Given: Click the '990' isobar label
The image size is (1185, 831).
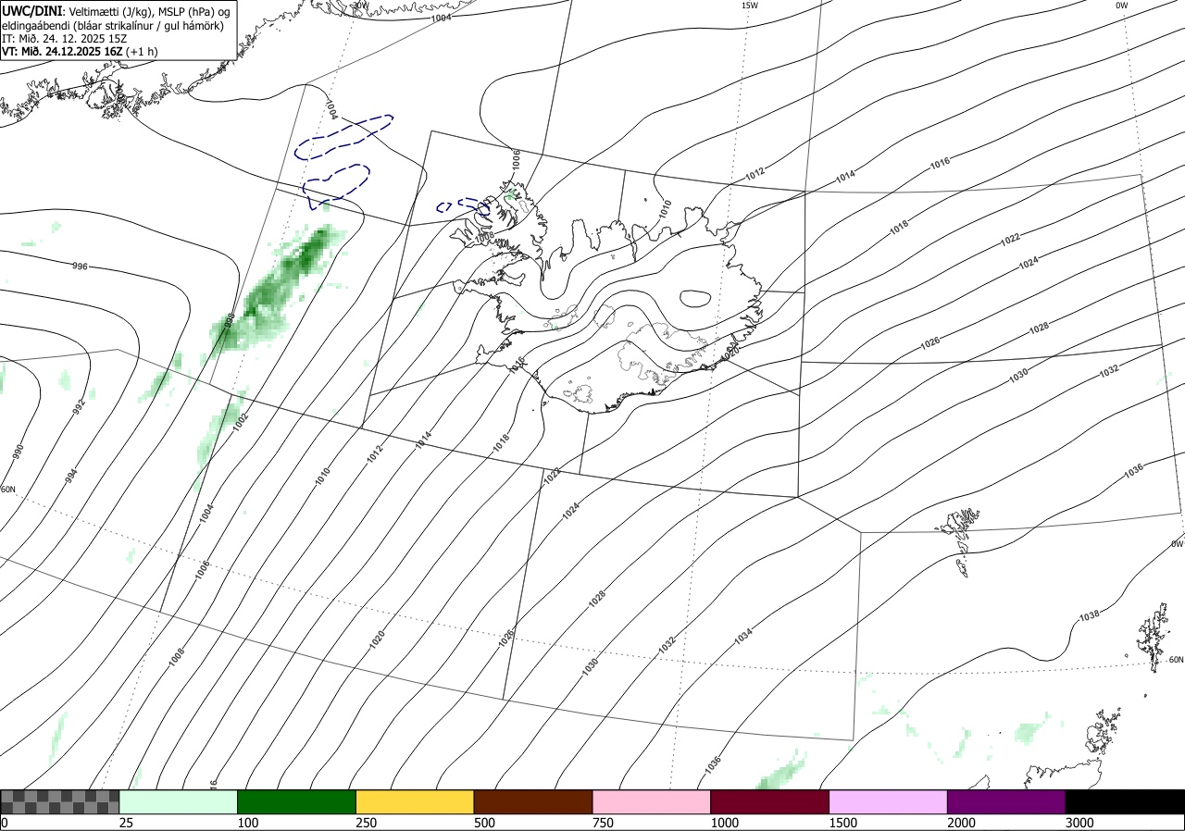Looking at the screenshot, I should [x=19, y=452].
